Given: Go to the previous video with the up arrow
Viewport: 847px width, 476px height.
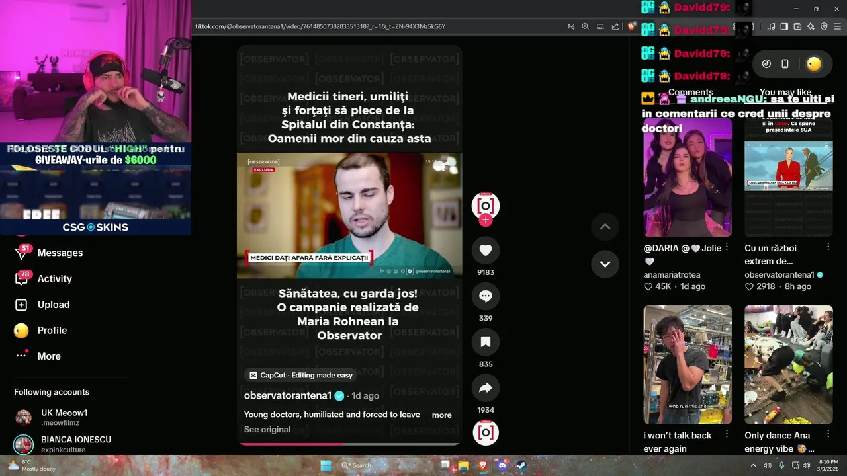Looking at the screenshot, I should point(605,227).
